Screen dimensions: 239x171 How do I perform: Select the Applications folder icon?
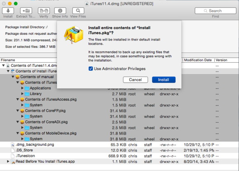pos(27,88)
